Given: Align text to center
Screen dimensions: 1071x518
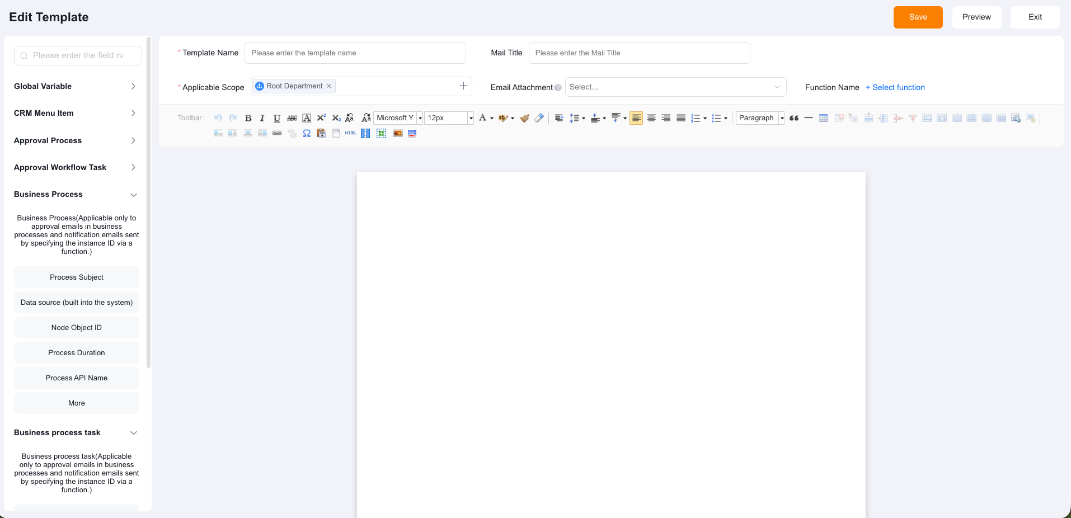Looking at the screenshot, I should (651, 118).
